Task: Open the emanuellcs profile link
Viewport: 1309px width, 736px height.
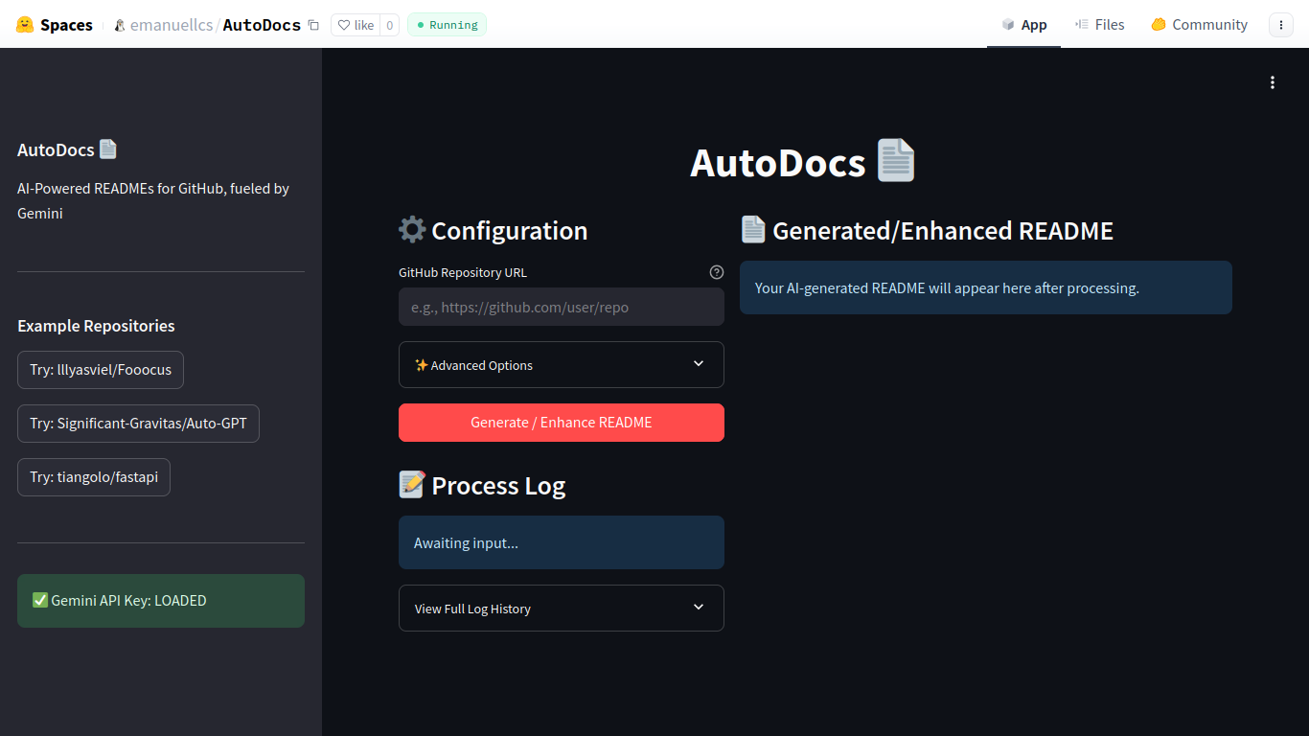Action: pos(171,25)
